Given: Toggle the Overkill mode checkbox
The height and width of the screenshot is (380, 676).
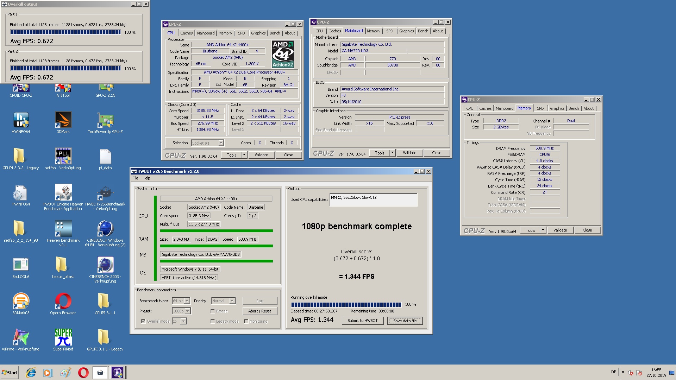Looking at the screenshot, I should [143, 321].
